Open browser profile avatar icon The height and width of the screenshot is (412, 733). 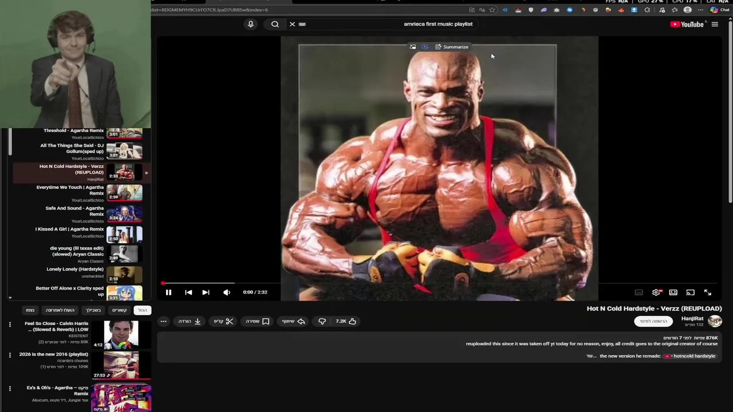687,10
